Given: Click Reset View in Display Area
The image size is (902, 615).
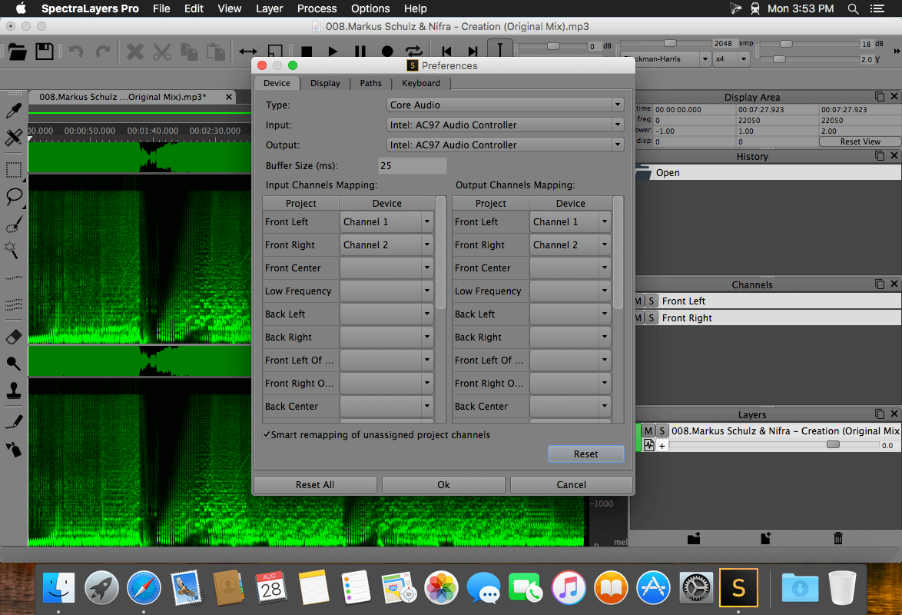Looking at the screenshot, I should point(860,141).
